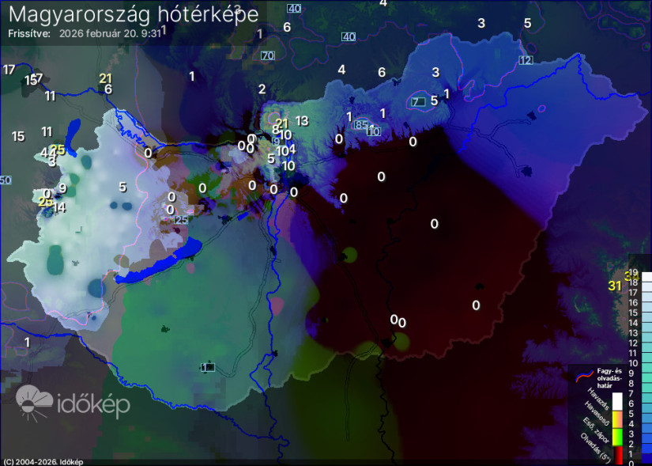This screenshot has width=652, height=466.
Task: Open the Magyarország hótérképe title menu
Action: 130,13
